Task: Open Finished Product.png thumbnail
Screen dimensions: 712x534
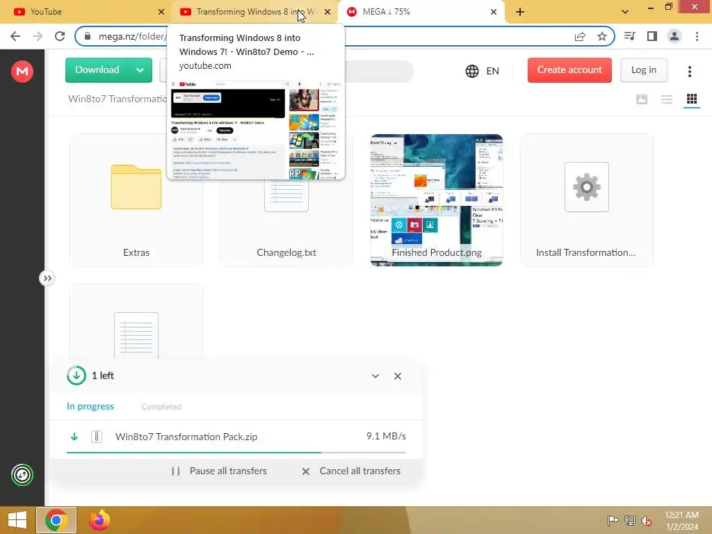Action: click(x=437, y=200)
